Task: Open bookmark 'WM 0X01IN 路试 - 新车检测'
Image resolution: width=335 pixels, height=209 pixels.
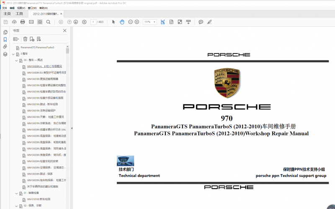Action: pos(42,104)
